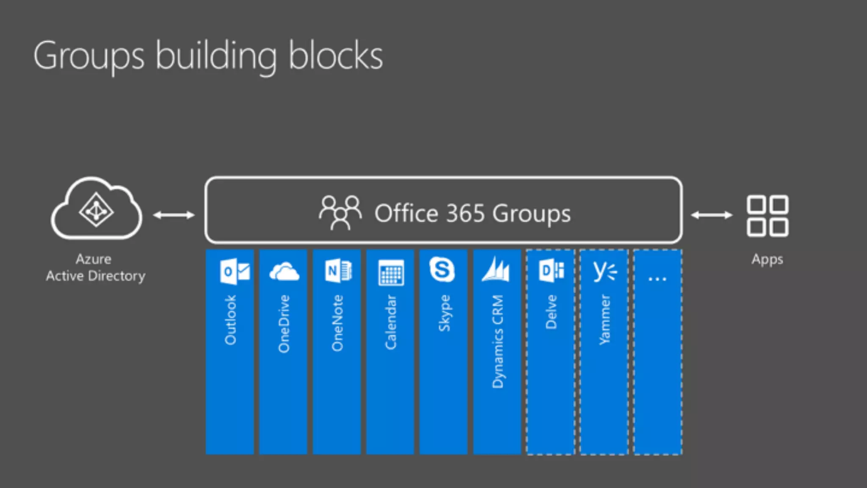Click the Groups building blocks title

tap(208, 55)
